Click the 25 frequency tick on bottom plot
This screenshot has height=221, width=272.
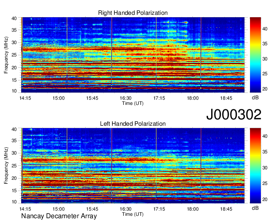pos(14,166)
